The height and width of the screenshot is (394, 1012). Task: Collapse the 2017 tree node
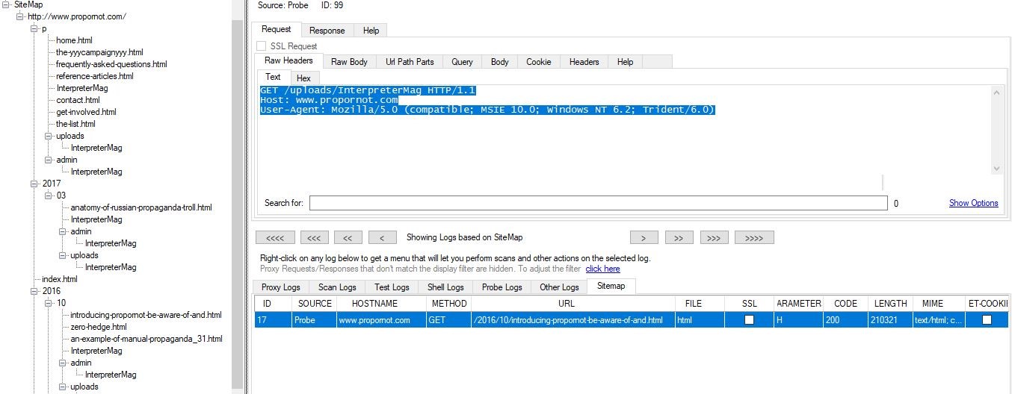pos(34,184)
